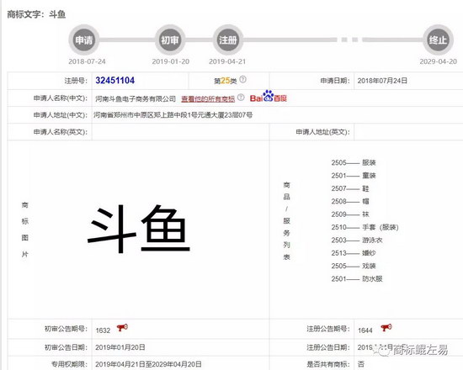Select goods item 2513 婚纱
Screen dimensions: 463x370
(354, 253)
